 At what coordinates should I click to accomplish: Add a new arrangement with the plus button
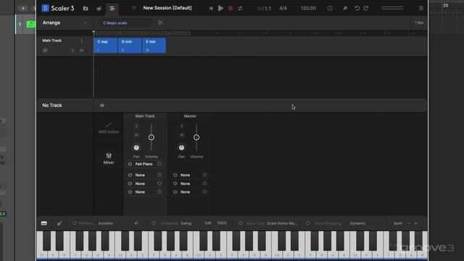click(86, 22)
